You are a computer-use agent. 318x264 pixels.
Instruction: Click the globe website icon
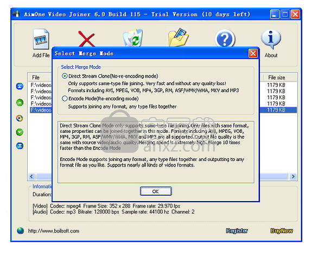[20, 230]
